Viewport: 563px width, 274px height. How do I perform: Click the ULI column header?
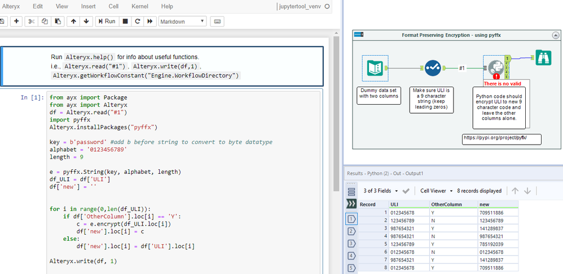[410, 204]
